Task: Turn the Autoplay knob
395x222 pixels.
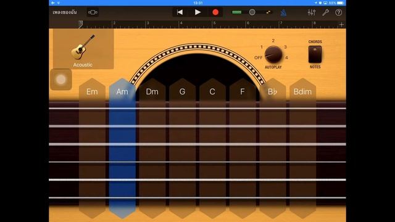Action: pyautogui.click(x=273, y=54)
